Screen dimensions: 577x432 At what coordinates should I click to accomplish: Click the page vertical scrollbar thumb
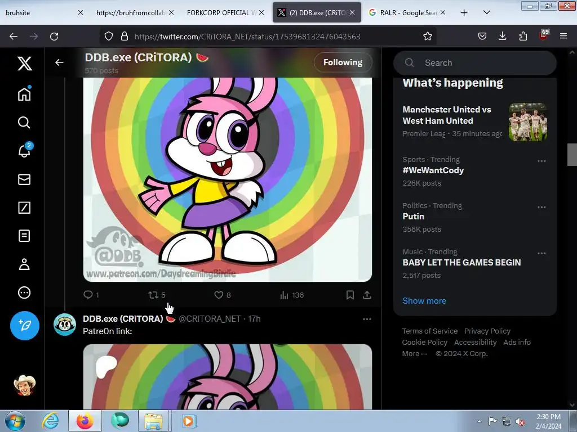pyautogui.click(x=572, y=155)
